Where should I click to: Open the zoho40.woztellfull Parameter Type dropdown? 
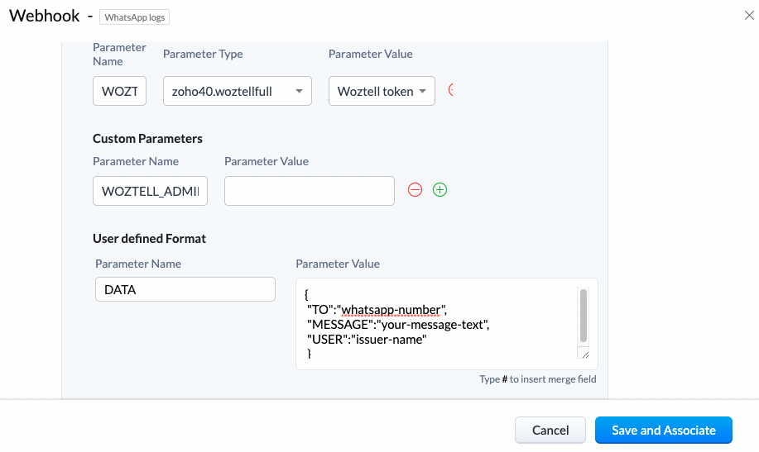tap(237, 91)
